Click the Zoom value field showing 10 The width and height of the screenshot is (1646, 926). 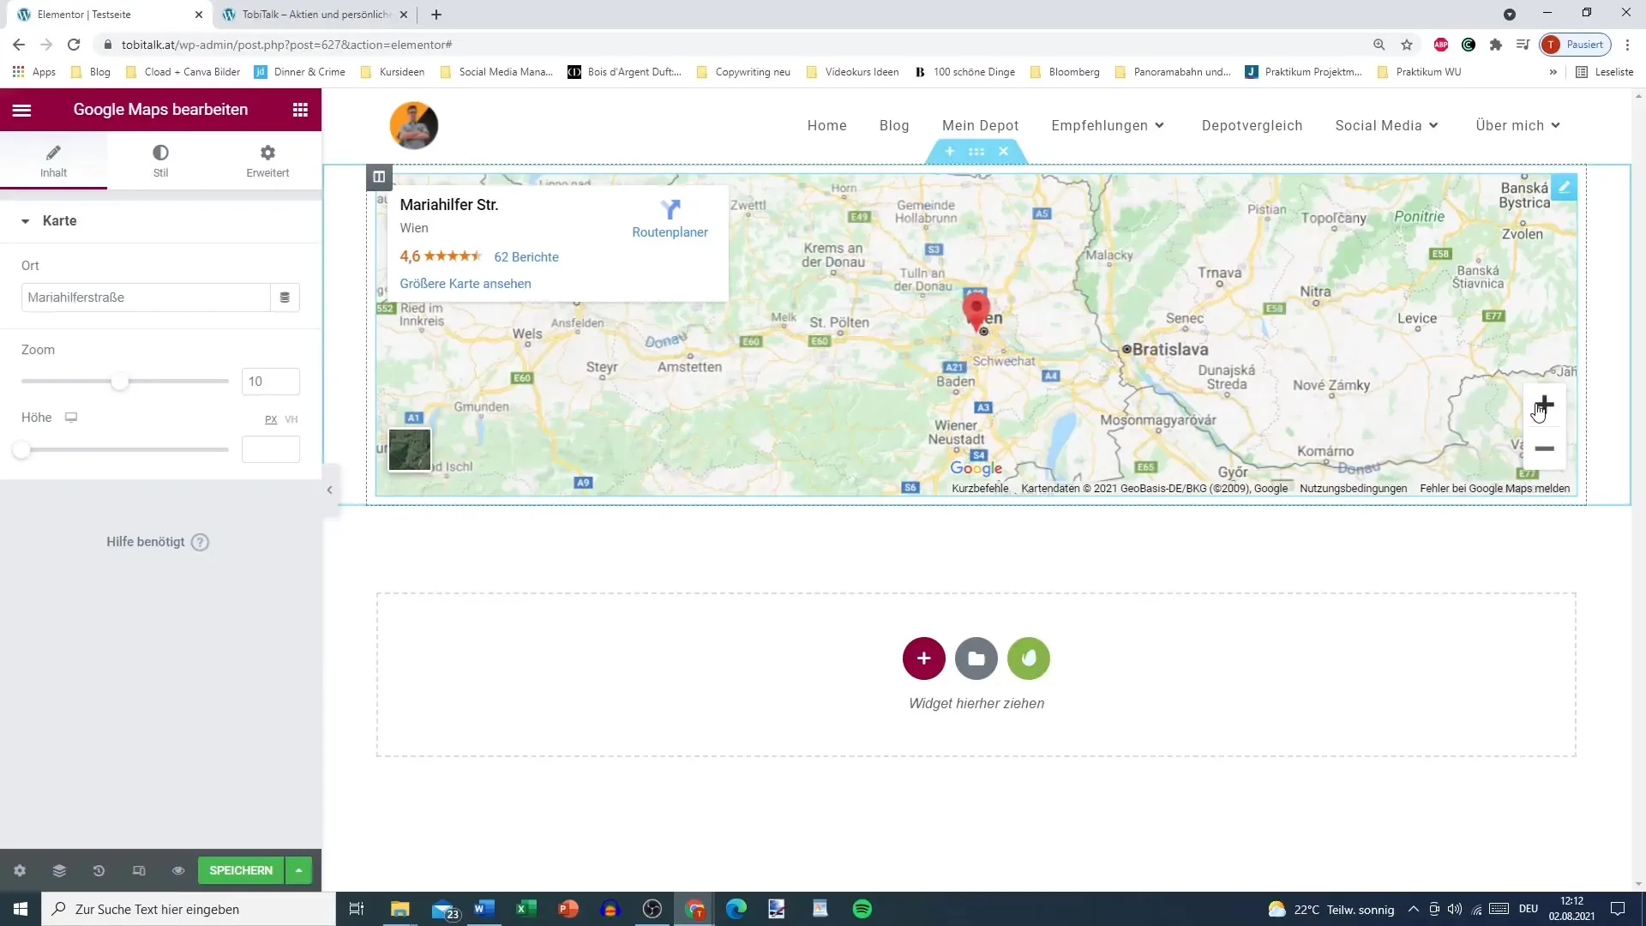[271, 382]
